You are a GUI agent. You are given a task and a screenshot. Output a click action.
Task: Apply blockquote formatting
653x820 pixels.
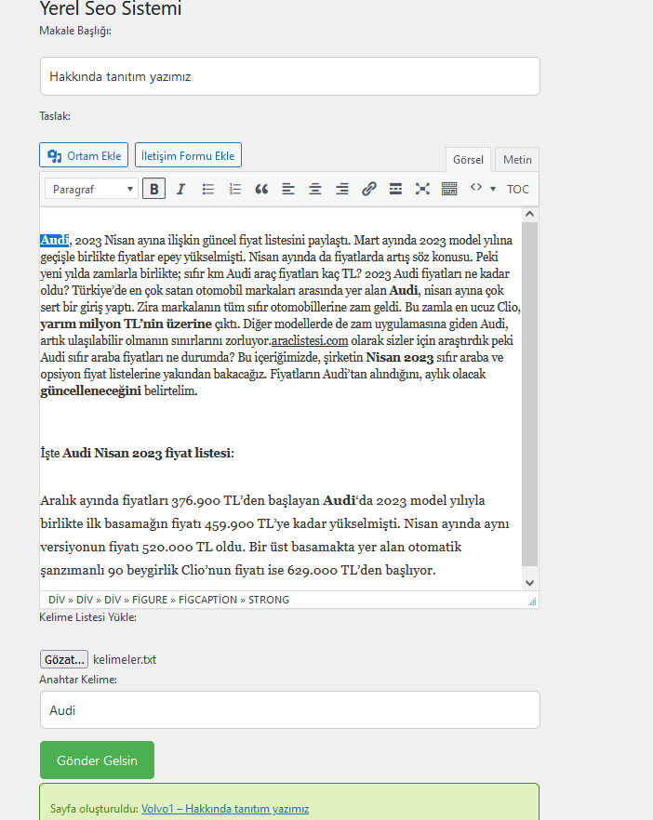tap(261, 189)
